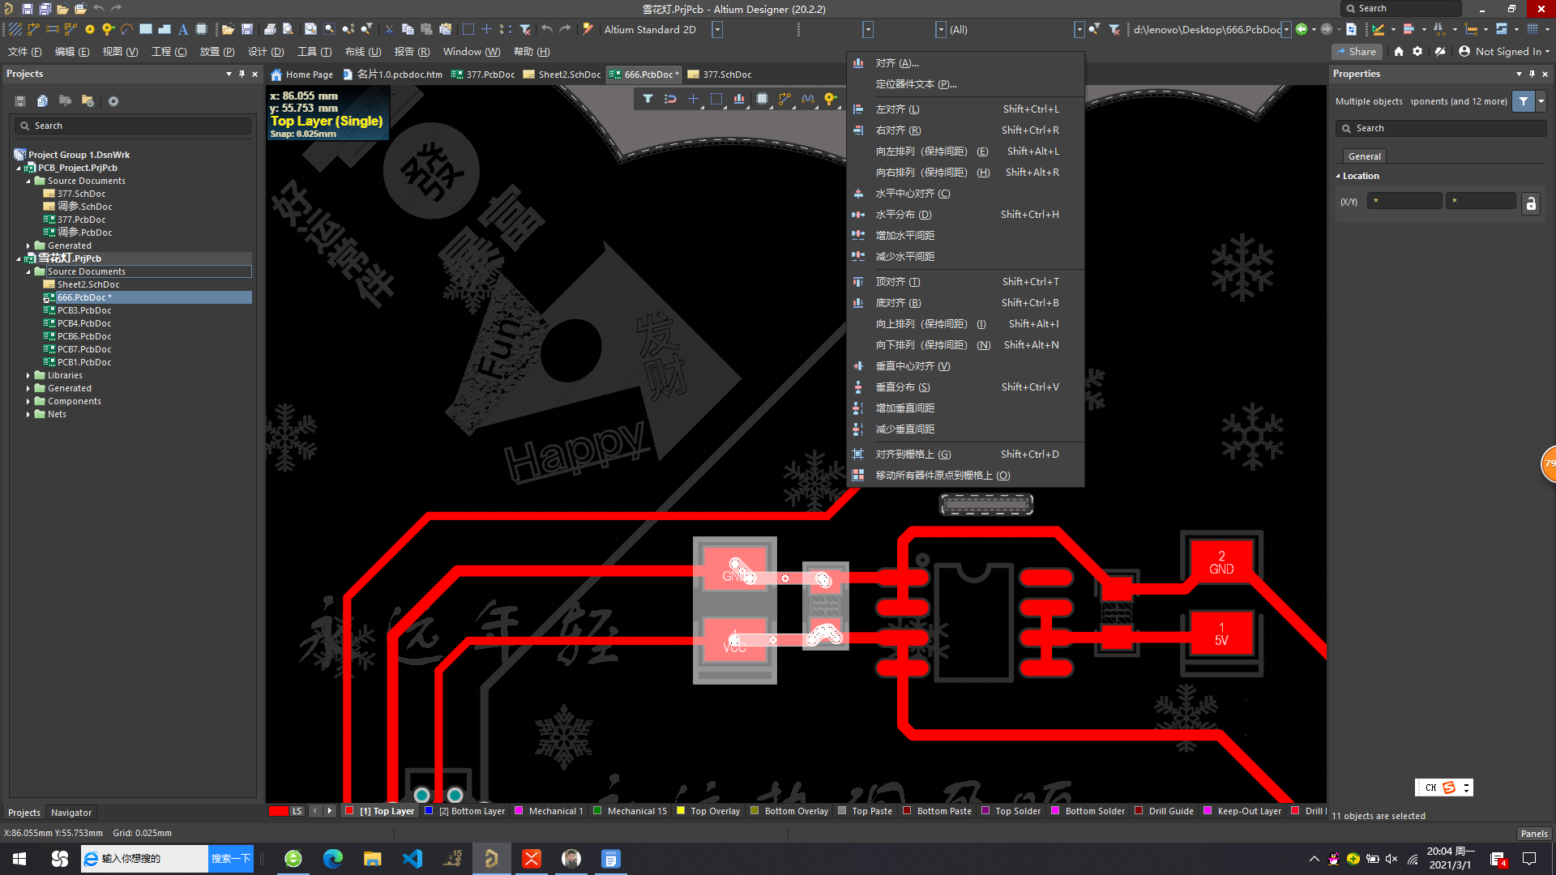Click the Place String text tool
Image resolution: width=1556 pixels, height=875 pixels.
[x=183, y=29]
